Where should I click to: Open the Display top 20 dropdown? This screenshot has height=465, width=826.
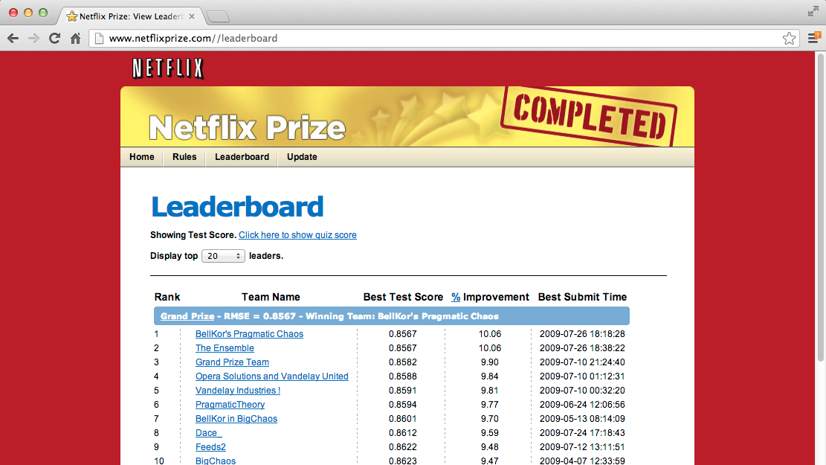[223, 256]
